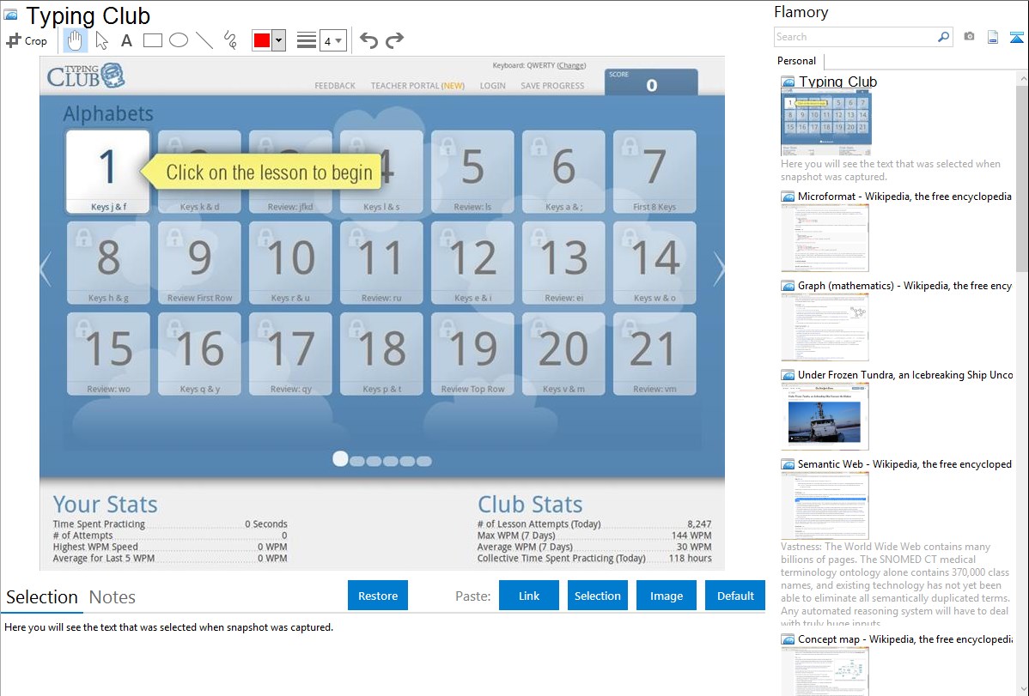Image resolution: width=1029 pixels, height=696 pixels.
Task: Click icon next to Semantic Web entry
Action: coord(788,463)
